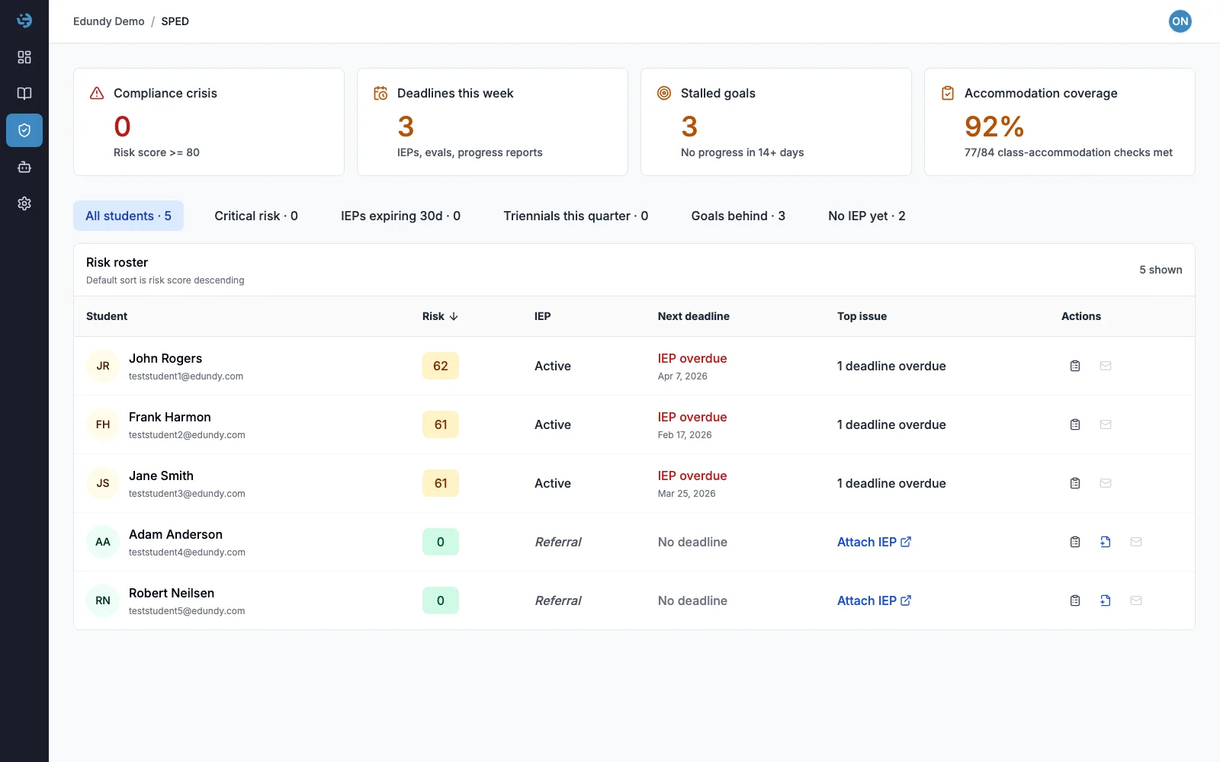Click the Stalled goals target icon
The width and height of the screenshot is (1220, 762).
(x=664, y=93)
